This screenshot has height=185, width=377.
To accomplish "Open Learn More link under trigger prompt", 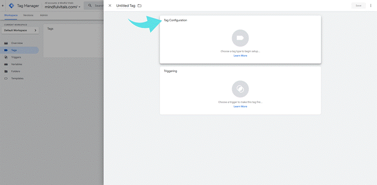I will point(240,106).
